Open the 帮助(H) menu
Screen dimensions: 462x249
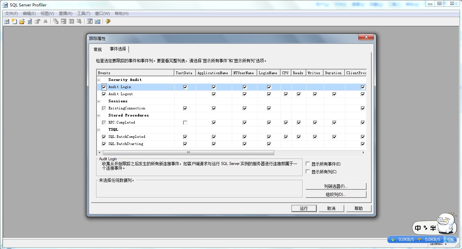point(122,14)
